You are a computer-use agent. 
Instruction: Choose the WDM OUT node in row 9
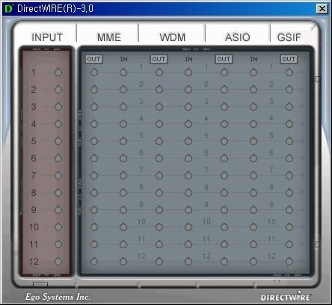click(x=159, y=210)
